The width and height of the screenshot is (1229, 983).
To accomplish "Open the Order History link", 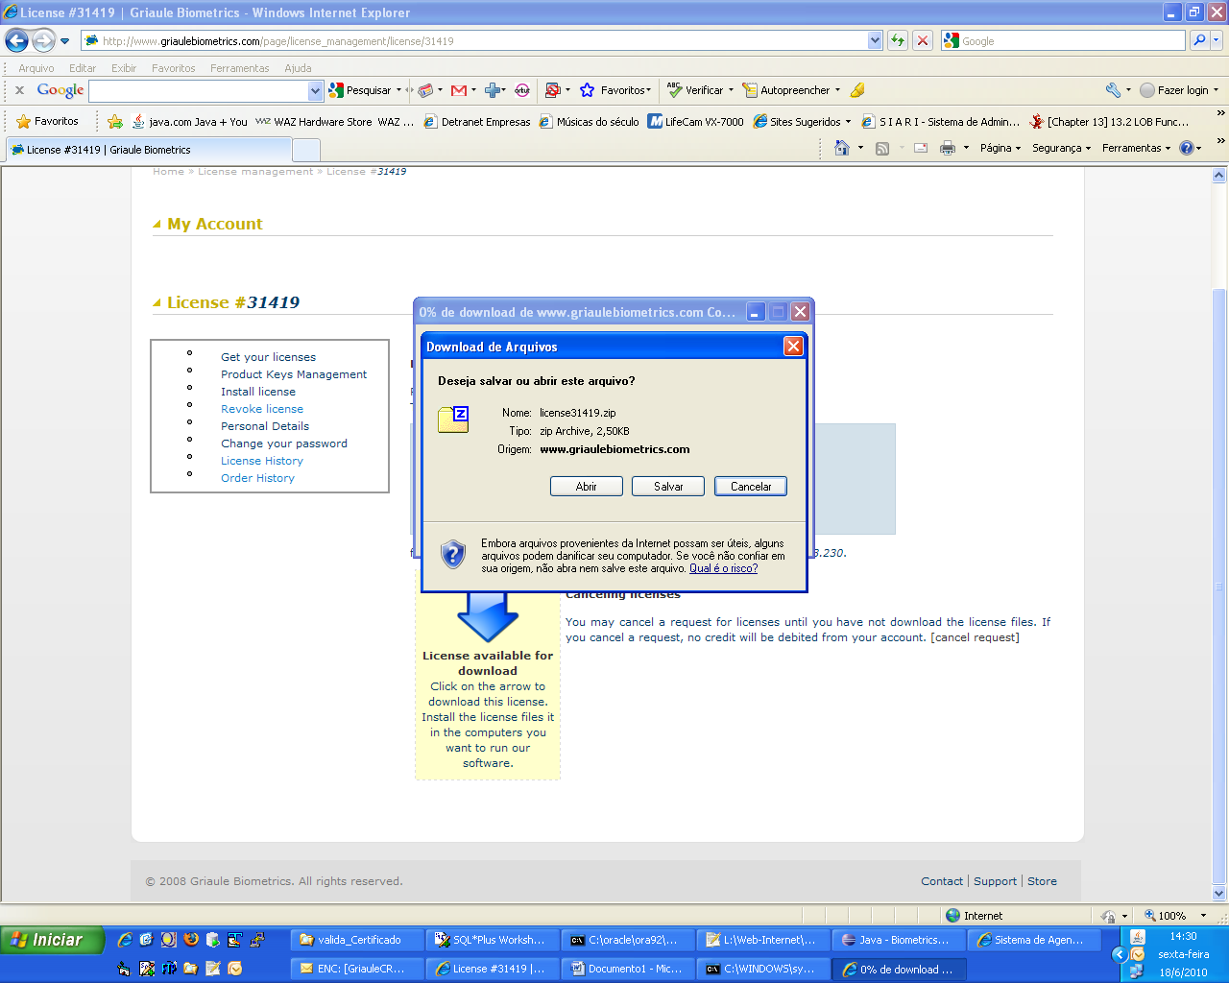I will tap(257, 478).
